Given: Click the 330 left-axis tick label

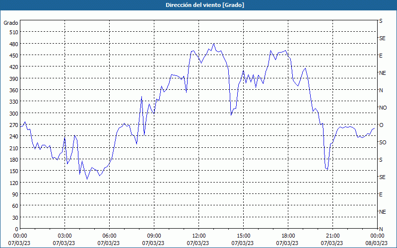Looking at the screenshot, I should coord(14,102).
